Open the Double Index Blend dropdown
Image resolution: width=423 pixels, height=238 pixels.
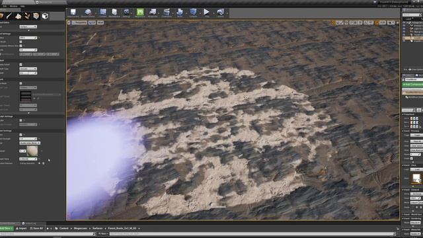(x=30, y=143)
